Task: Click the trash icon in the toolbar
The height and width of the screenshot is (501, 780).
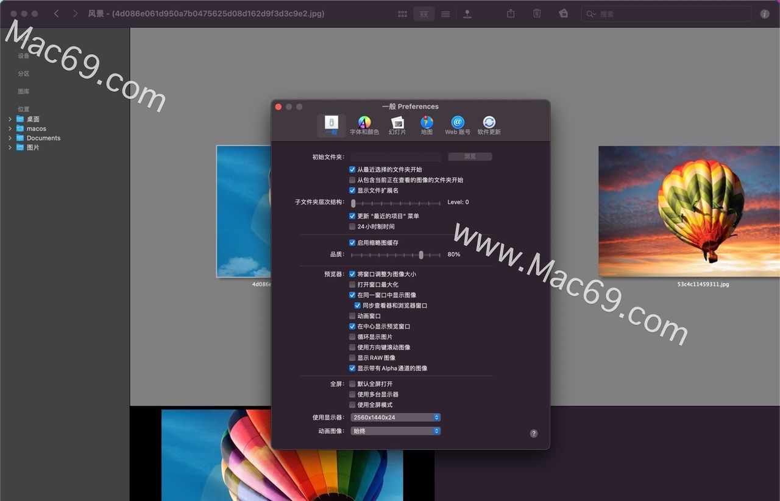Action: pyautogui.click(x=537, y=13)
